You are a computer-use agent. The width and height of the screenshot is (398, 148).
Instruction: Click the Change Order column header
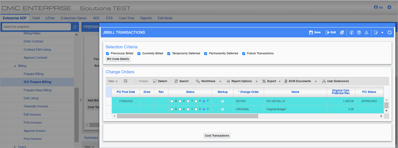pos(249,92)
